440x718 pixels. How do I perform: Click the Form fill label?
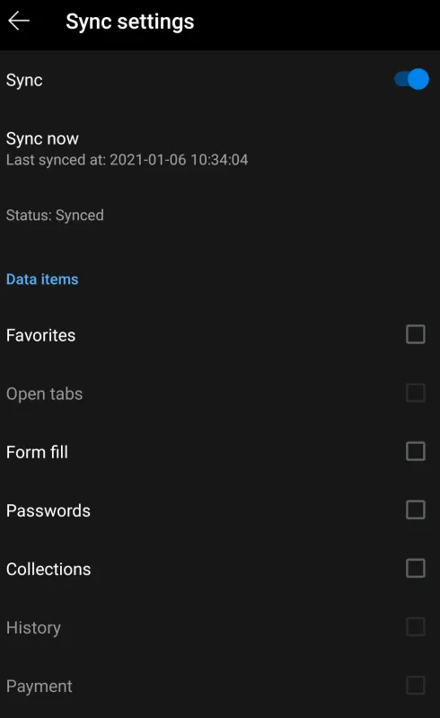37,452
